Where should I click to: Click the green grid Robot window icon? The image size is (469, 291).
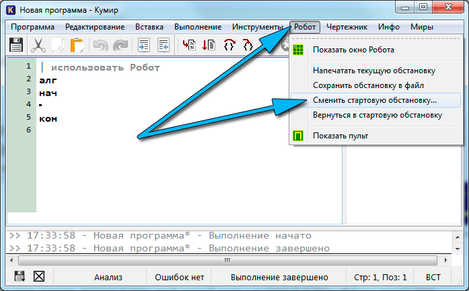click(298, 50)
